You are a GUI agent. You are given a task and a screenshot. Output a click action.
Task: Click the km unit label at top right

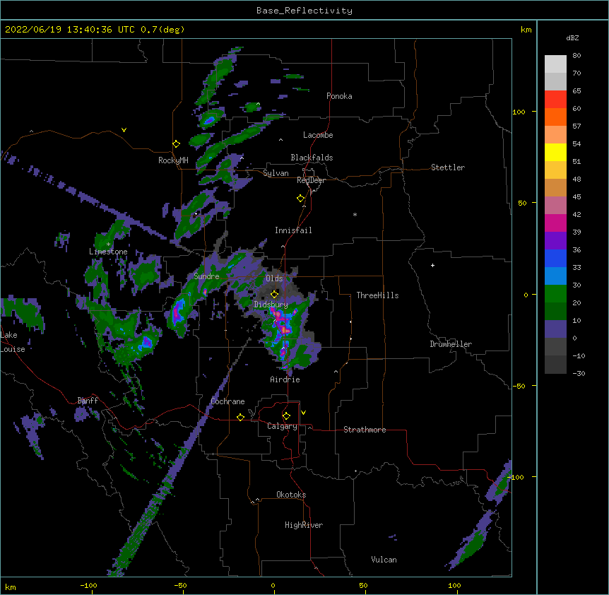click(526, 30)
